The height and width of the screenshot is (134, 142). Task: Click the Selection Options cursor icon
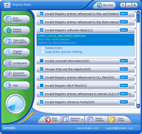66,120
